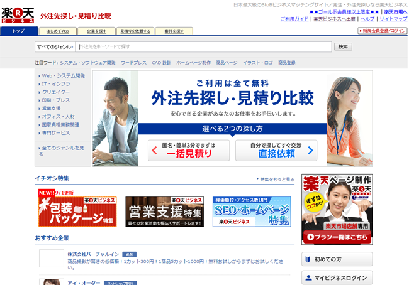Open the トップ tab
409x285 pixels.
(19, 31)
